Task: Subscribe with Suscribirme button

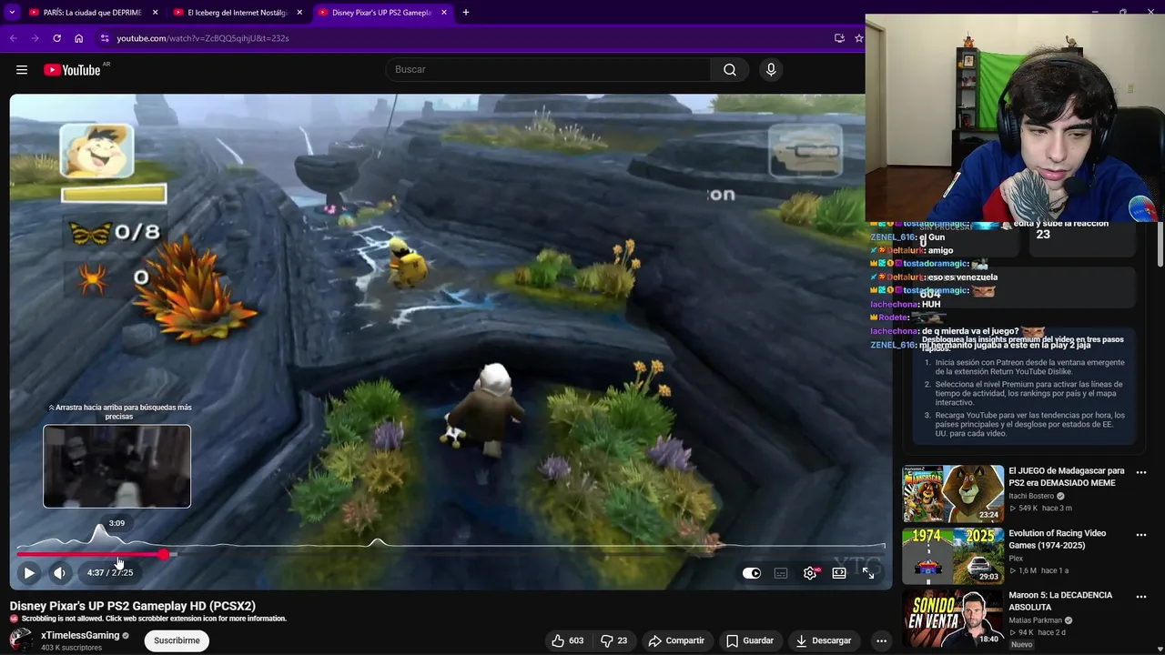Action: [177, 640]
